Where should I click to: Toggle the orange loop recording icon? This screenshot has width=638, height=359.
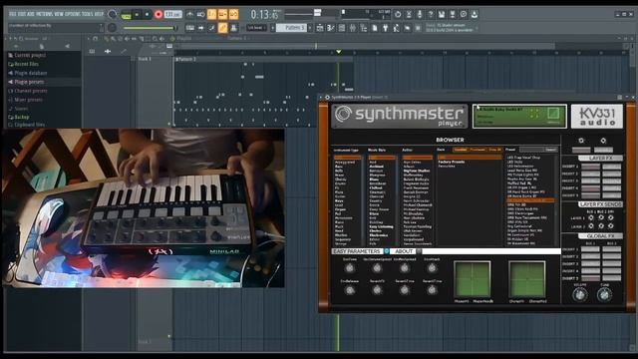coord(233,15)
